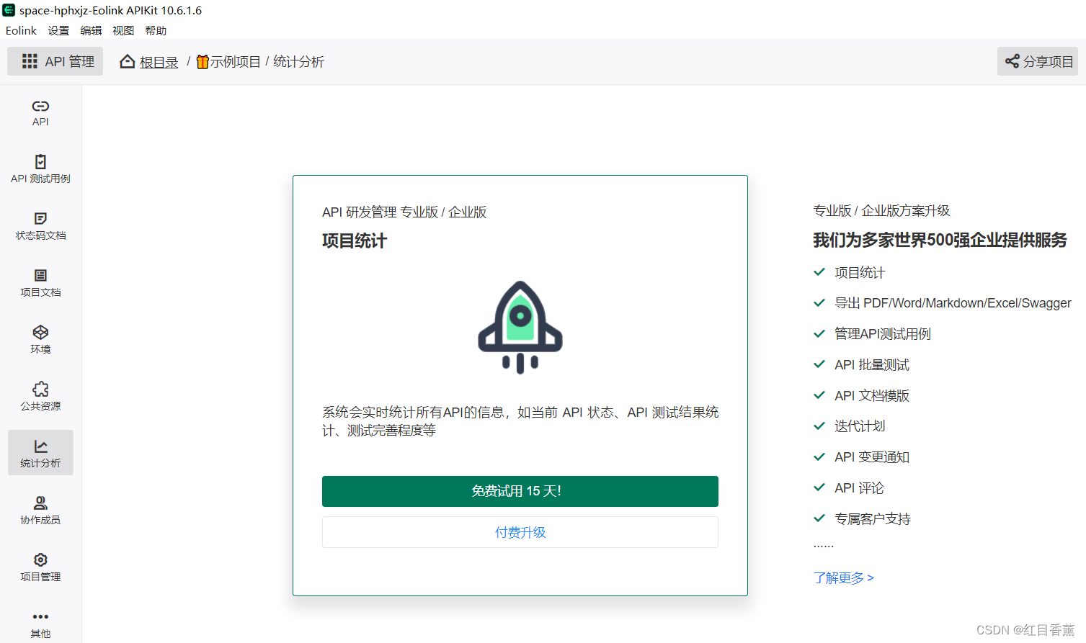Click the API 研发管理 专业版 / 企业版 label

(404, 212)
